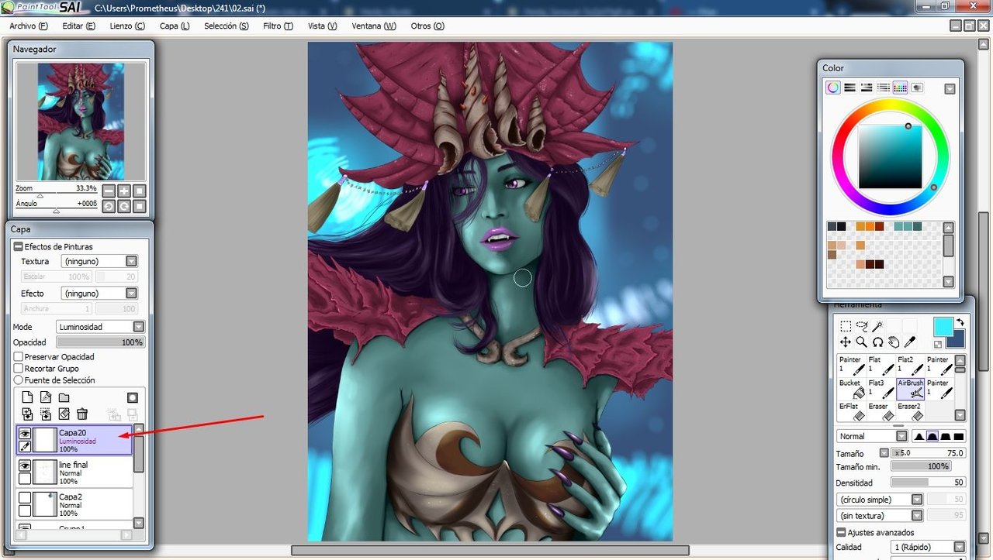This screenshot has height=560, width=993.
Task: Open the Editar menu
Action: 78,26
